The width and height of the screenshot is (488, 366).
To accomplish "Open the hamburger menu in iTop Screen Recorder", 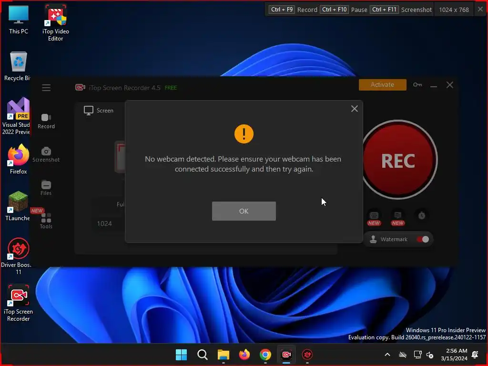I will coord(46,88).
